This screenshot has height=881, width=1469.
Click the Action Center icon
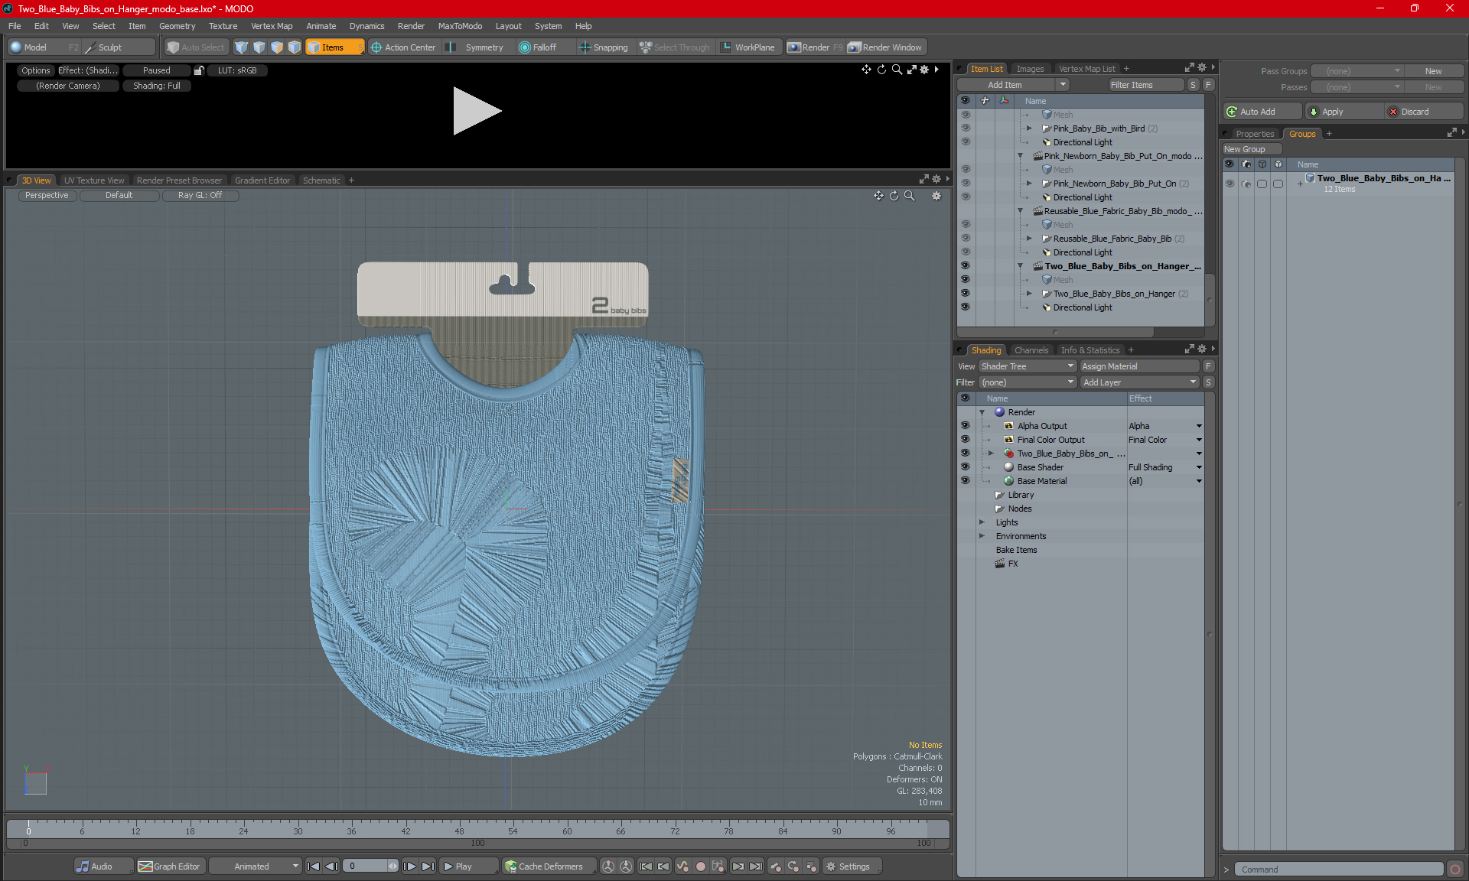(376, 47)
